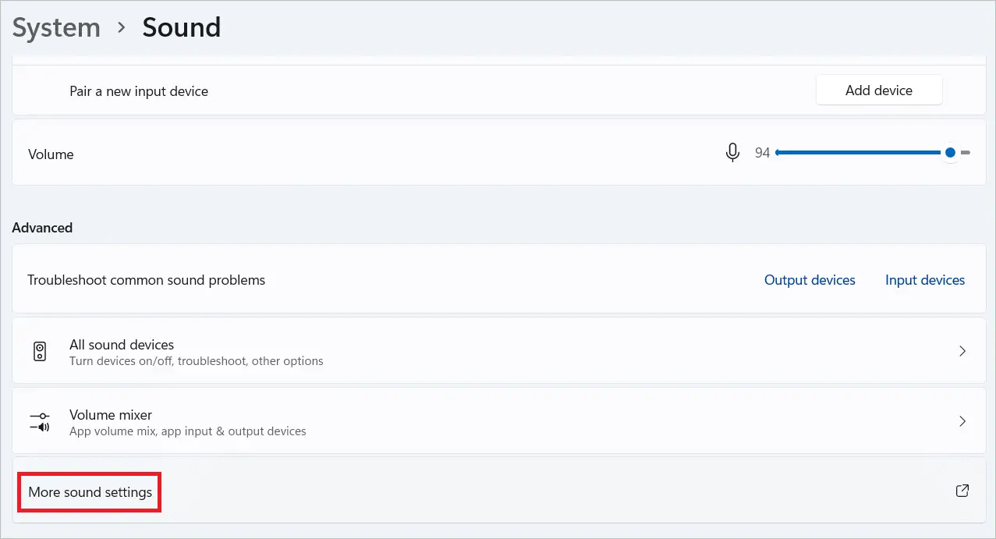Image resolution: width=996 pixels, height=539 pixels.
Task: Go back to System in the breadcrumb
Action: [56, 28]
